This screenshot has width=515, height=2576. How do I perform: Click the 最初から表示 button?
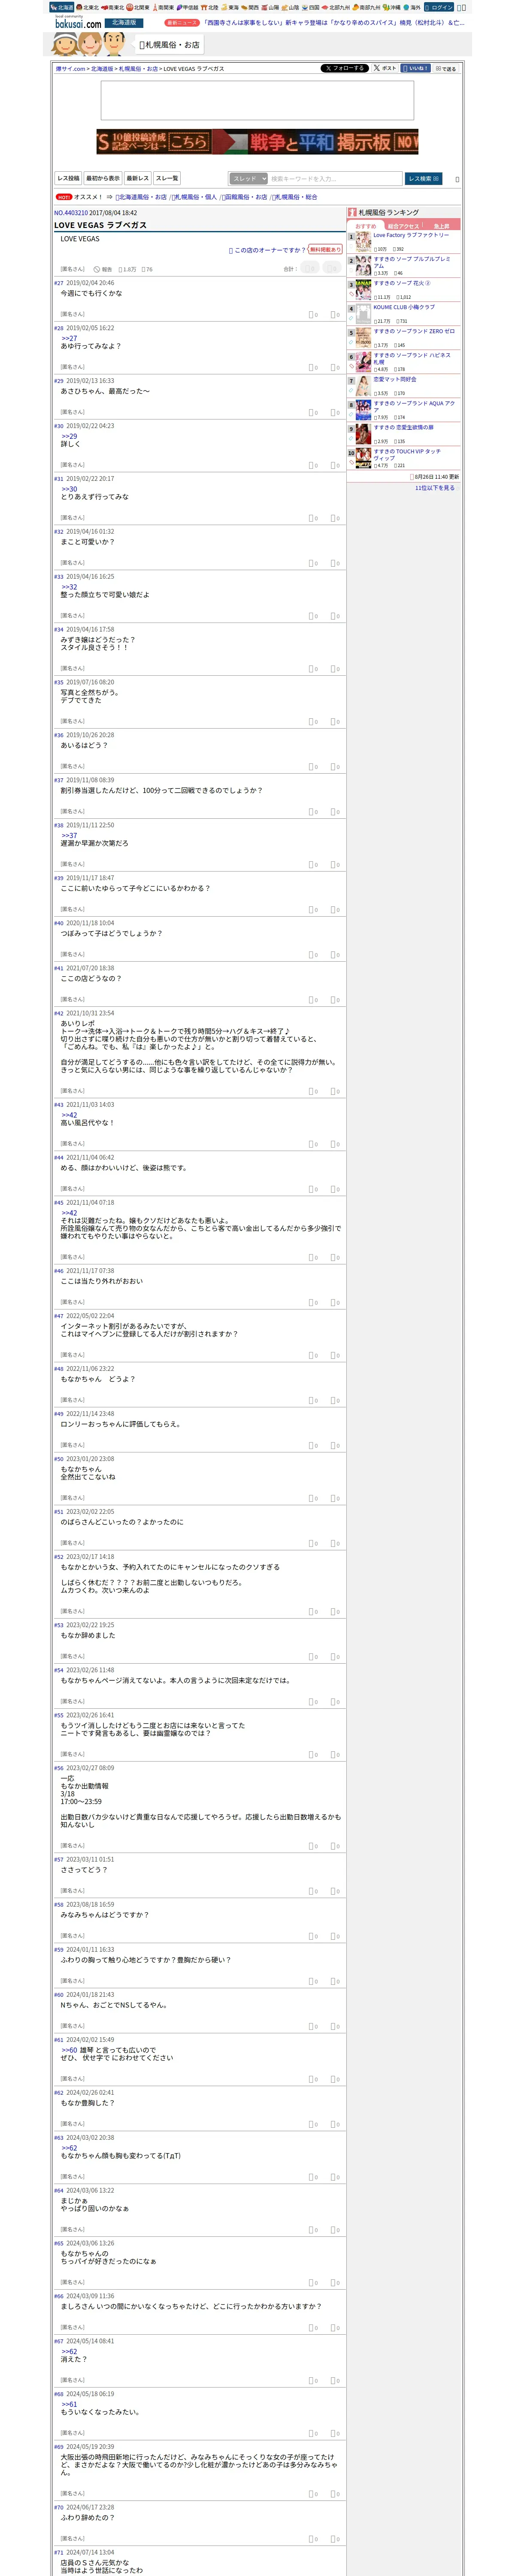(103, 178)
